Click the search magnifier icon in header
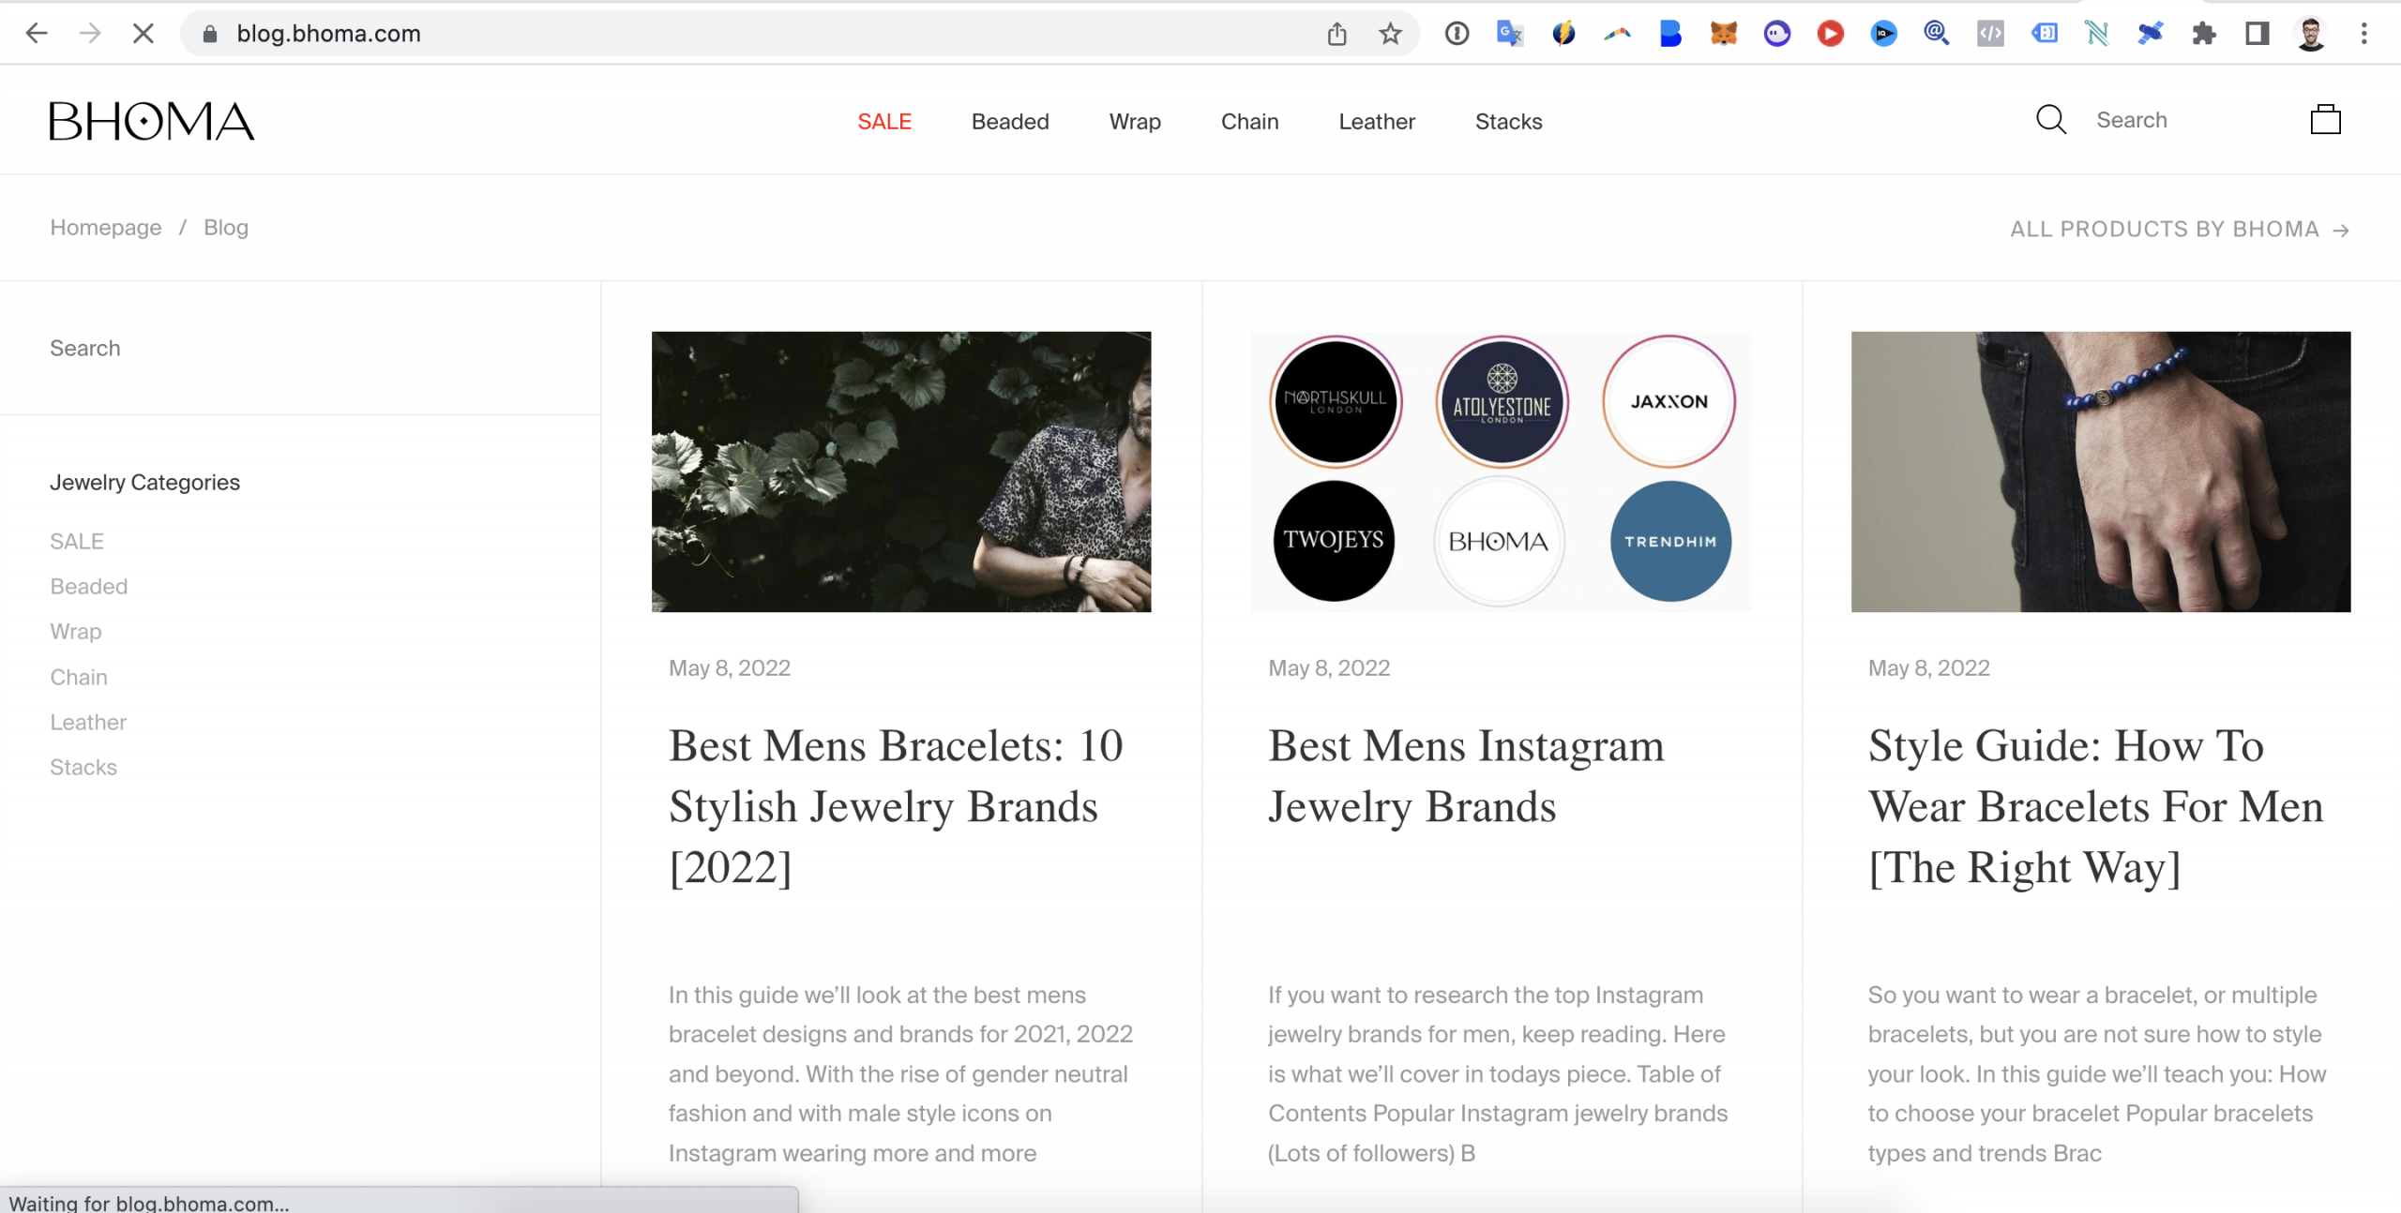 [x=2051, y=120]
